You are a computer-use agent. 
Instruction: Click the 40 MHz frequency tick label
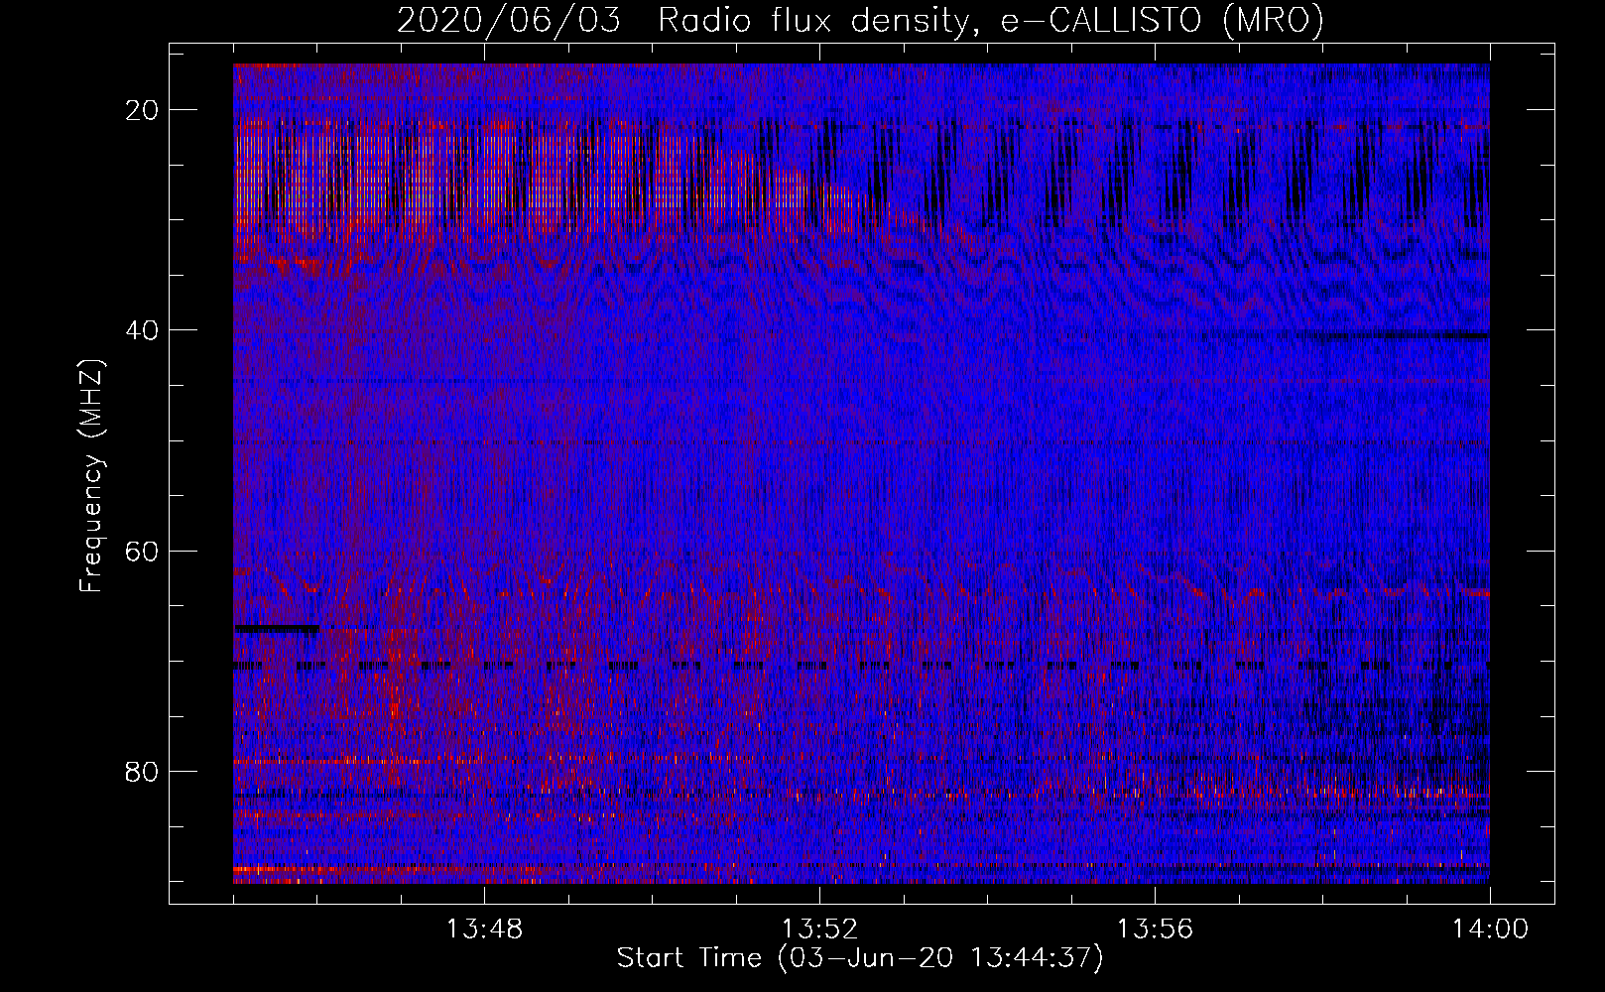[143, 329]
